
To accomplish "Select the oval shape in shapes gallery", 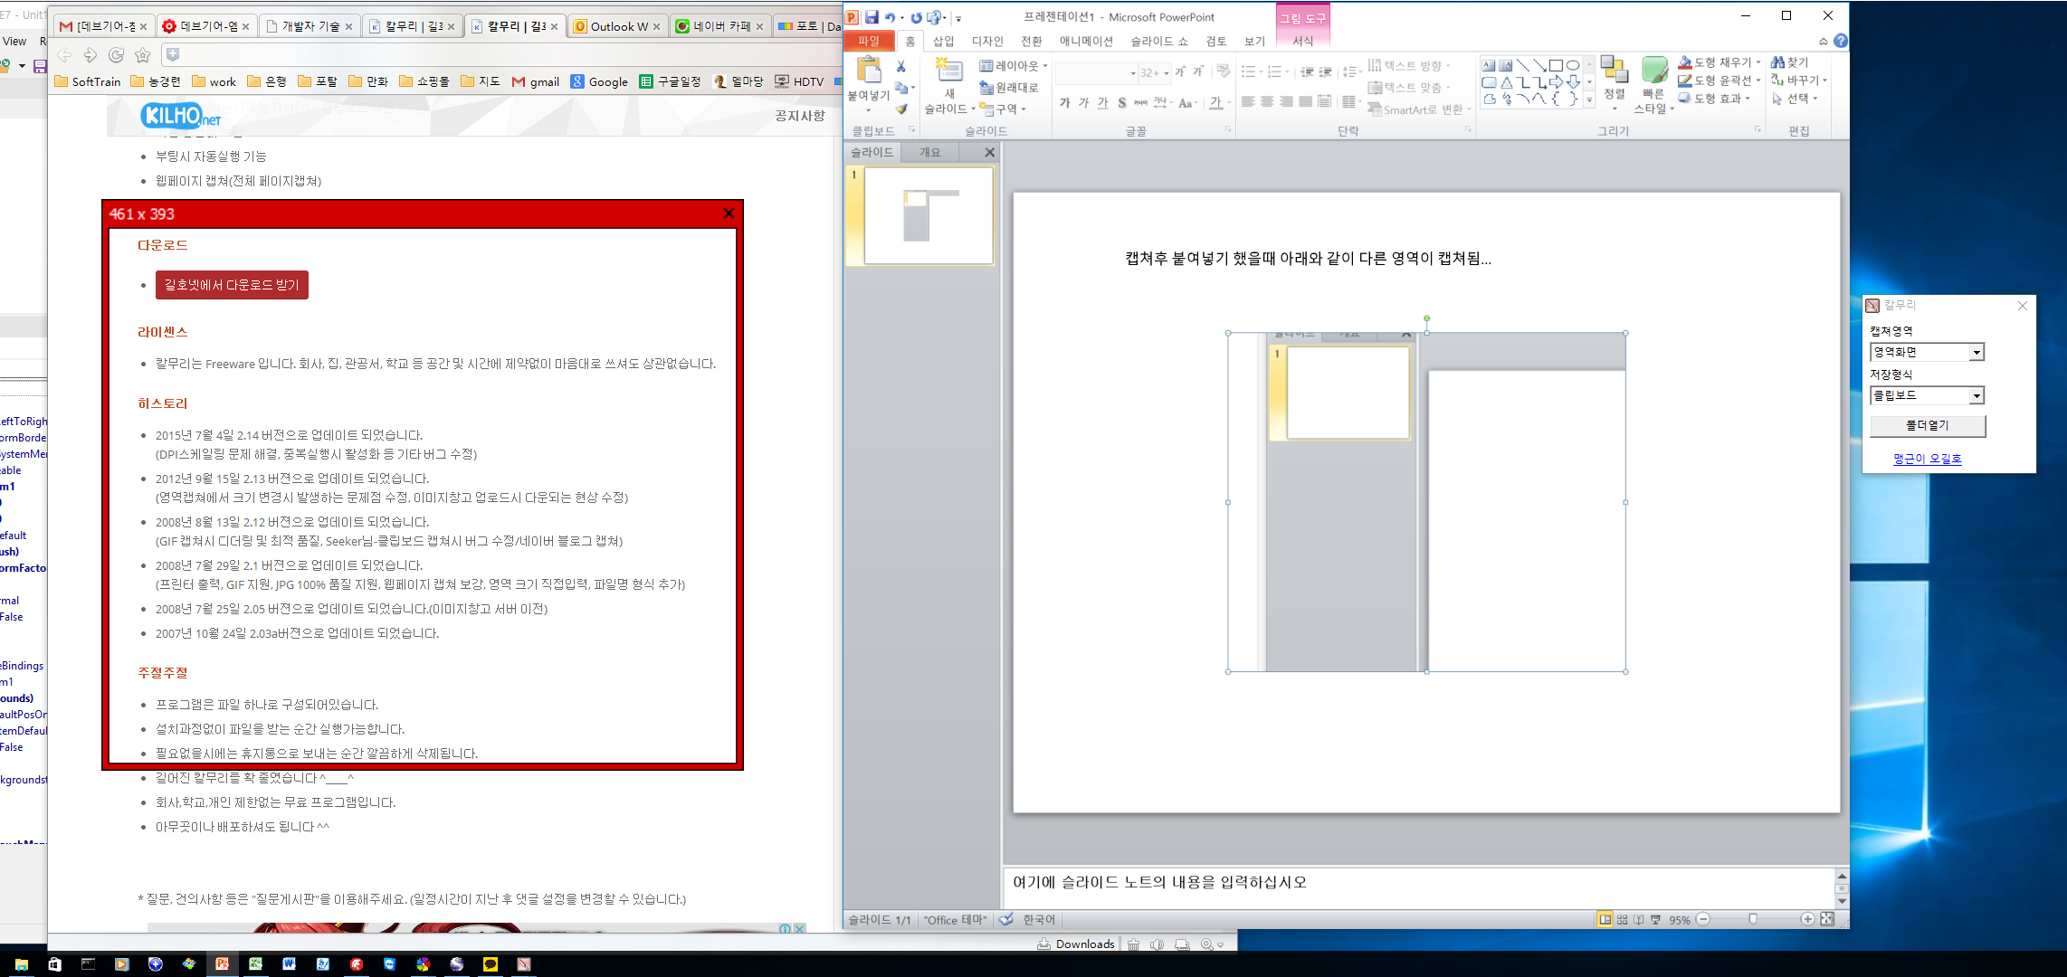I will [x=1573, y=65].
